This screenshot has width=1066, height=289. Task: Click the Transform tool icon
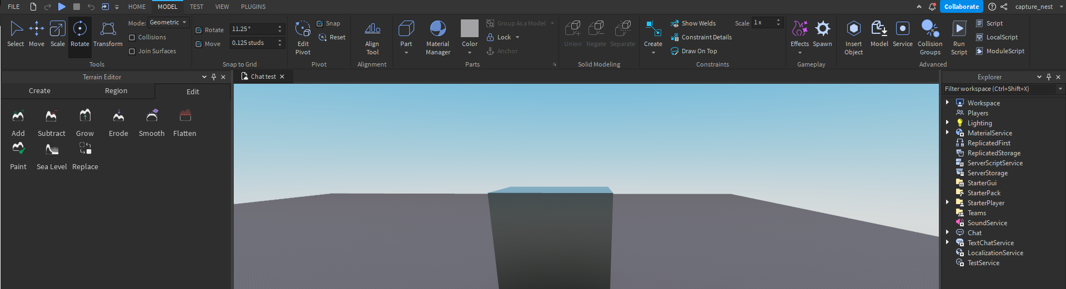(108, 34)
